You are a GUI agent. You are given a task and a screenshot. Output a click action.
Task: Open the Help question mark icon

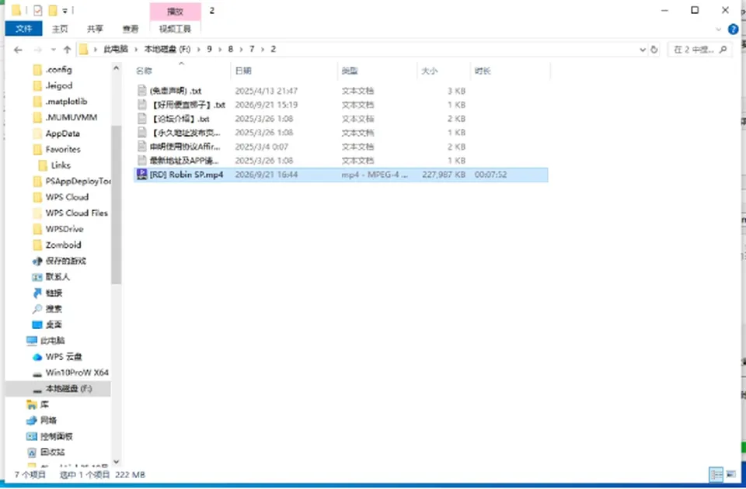point(733,29)
